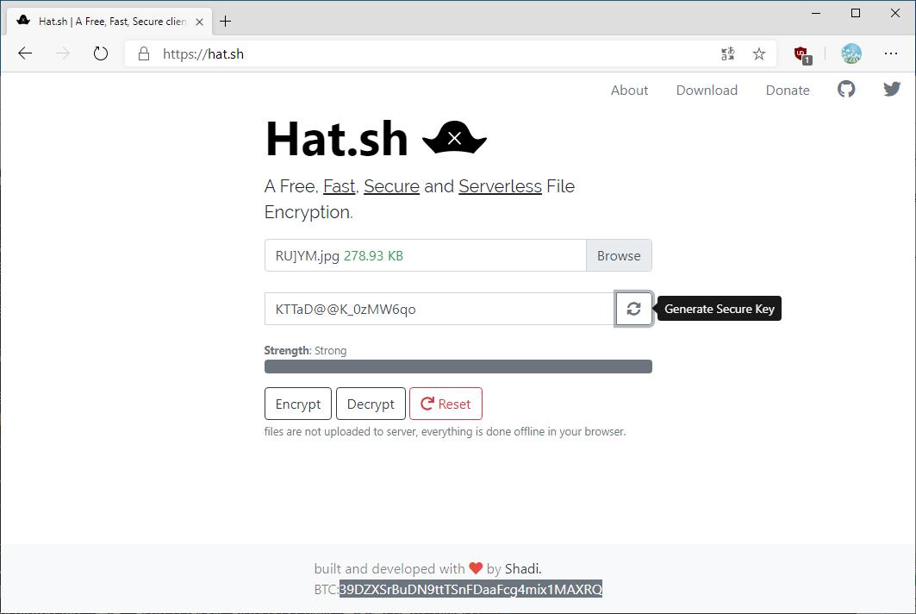Open the GitHub icon link

tap(846, 90)
